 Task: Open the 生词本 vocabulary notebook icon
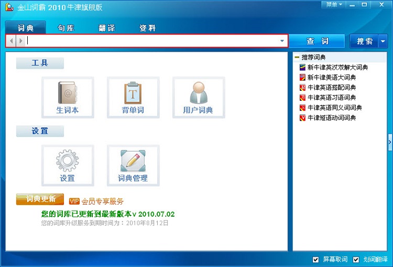(x=67, y=97)
